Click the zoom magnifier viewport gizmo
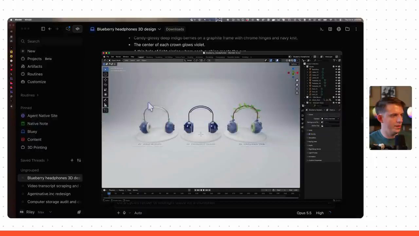Viewport: 419px width, 236px height. (x=297, y=80)
